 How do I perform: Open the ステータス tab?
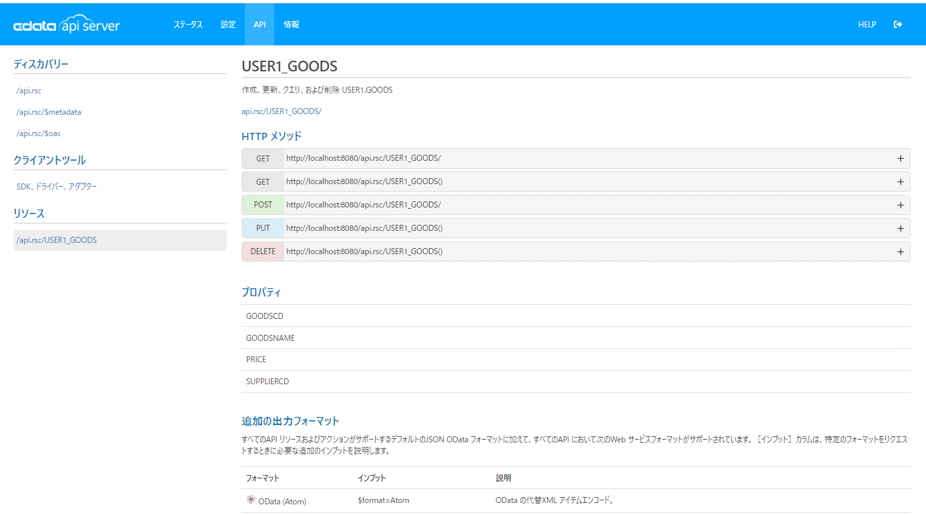tap(188, 25)
